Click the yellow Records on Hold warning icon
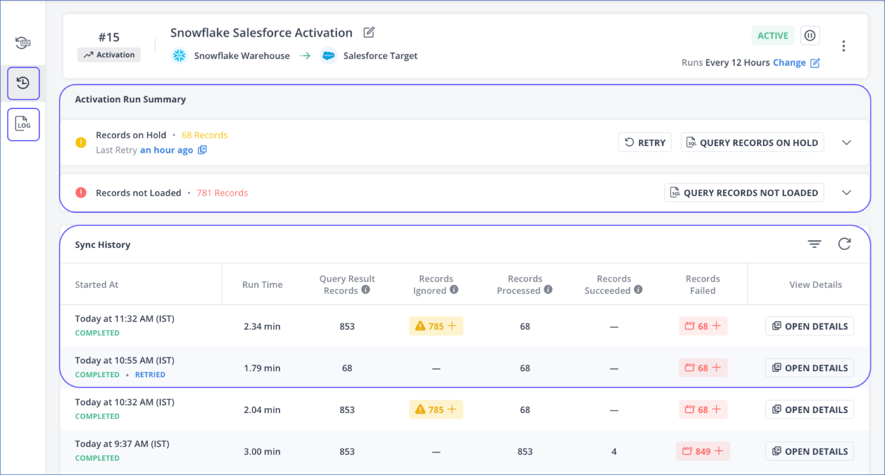885x475 pixels. point(81,142)
